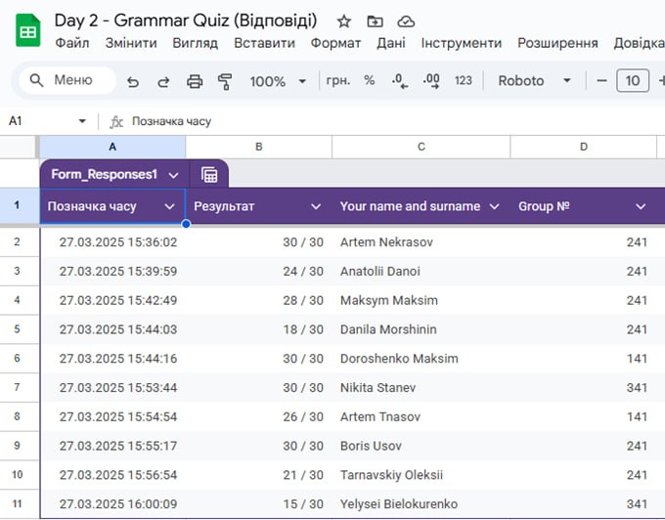Screen dimensions: 665x520
Task: Select the timestamp 27.03.2025 15:36:02
Action: (x=112, y=242)
